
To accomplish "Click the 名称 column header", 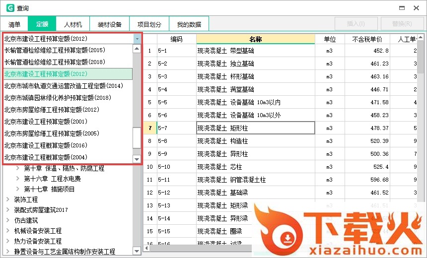I will (x=255, y=39).
